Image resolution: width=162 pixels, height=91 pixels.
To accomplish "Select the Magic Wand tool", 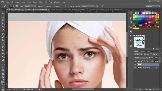I will tap(3, 24).
